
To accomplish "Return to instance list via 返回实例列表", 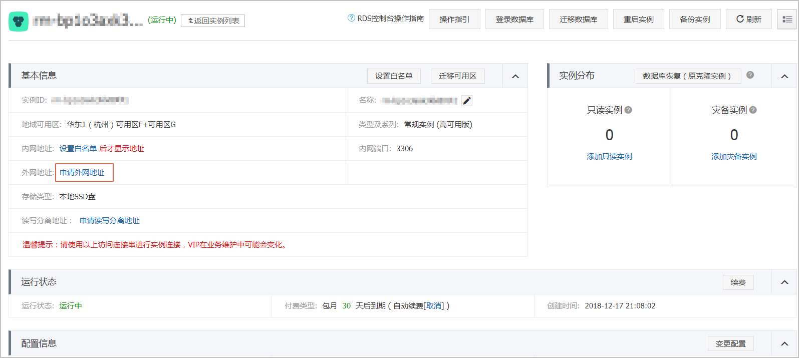I will (x=213, y=21).
